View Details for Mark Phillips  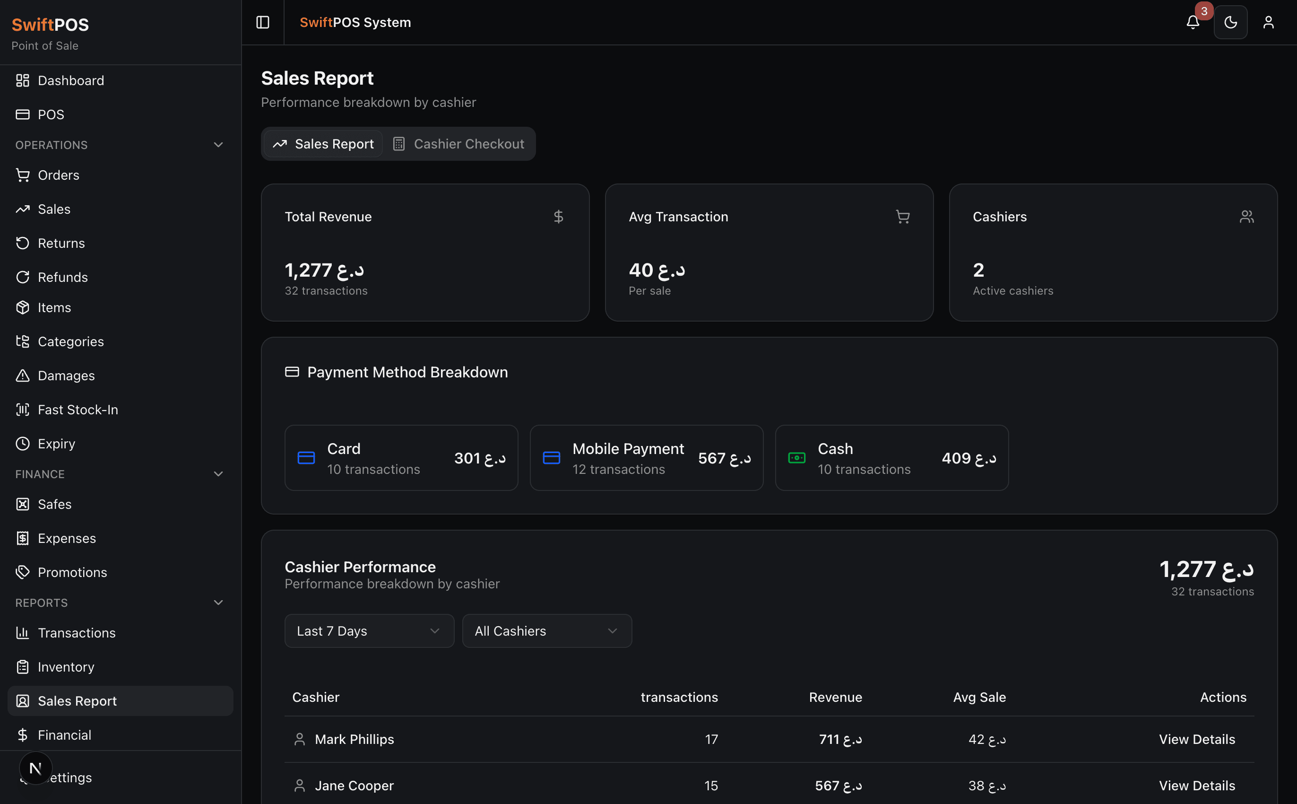[x=1197, y=739]
